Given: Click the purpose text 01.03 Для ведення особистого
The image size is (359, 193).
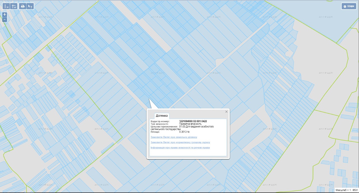Looking at the screenshot, I should (196, 127).
